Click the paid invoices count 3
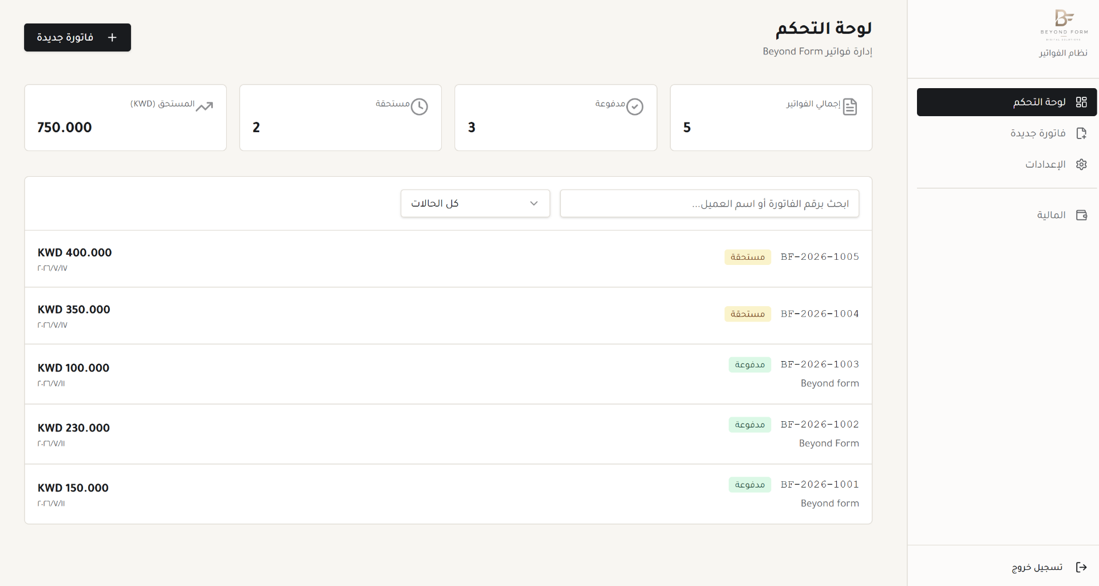 [x=472, y=128]
